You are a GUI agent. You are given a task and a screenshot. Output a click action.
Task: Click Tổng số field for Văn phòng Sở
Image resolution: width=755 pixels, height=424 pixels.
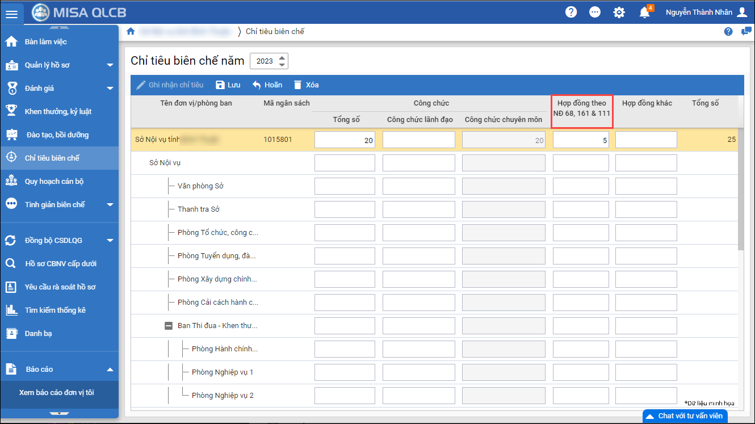click(345, 186)
